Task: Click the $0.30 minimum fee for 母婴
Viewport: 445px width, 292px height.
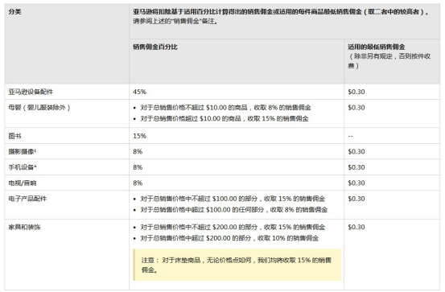Action: click(x=356, y=108)
